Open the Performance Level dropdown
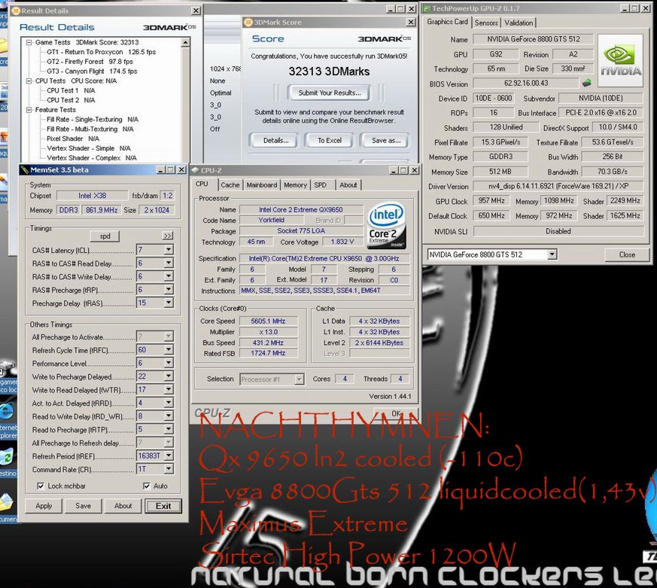This screenshot has width=657, height=588. [169, 363]
